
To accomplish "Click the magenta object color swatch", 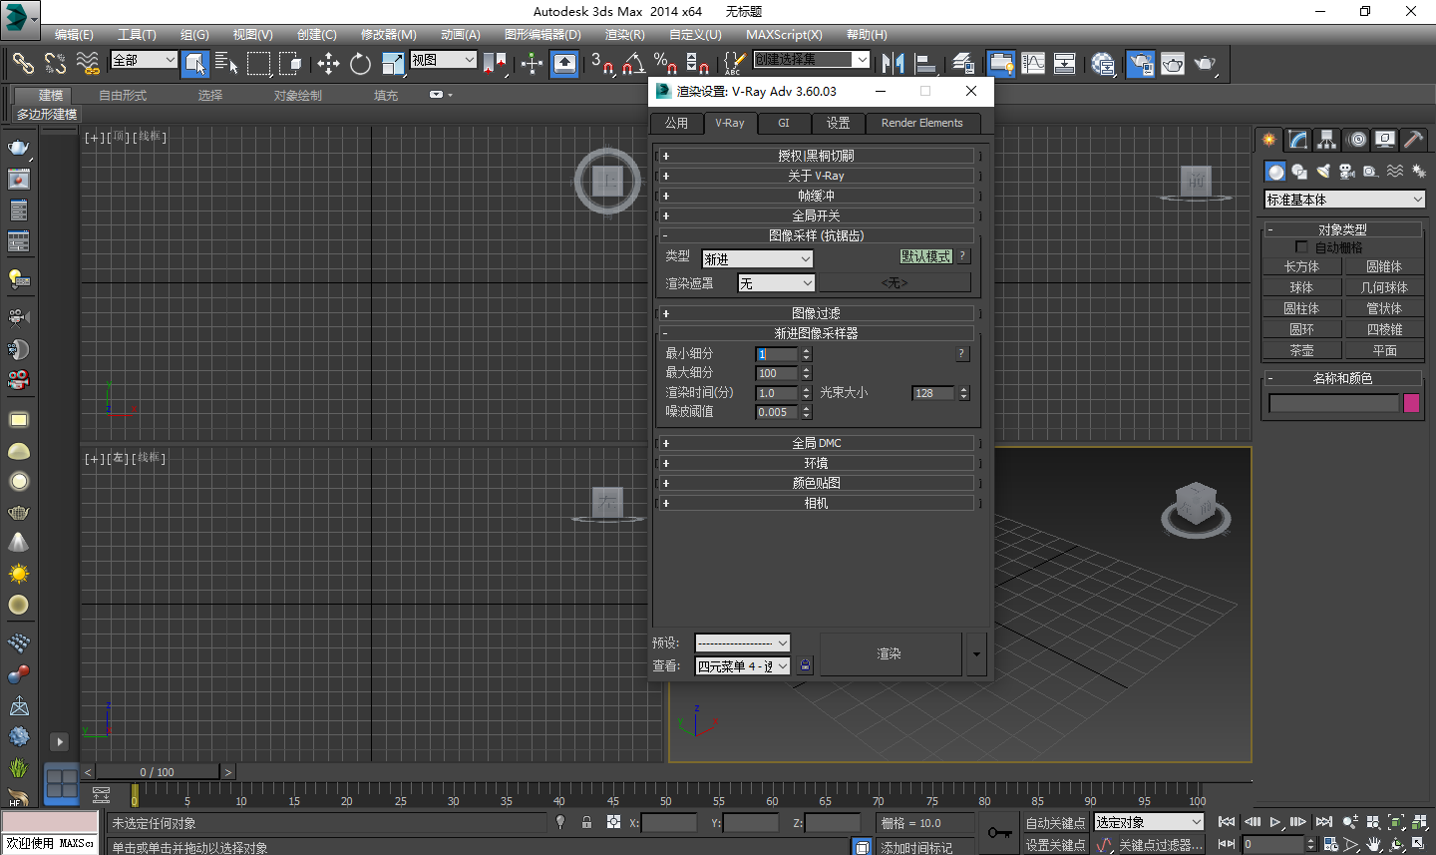I will pyautogui.click(x=1411, y=403).
